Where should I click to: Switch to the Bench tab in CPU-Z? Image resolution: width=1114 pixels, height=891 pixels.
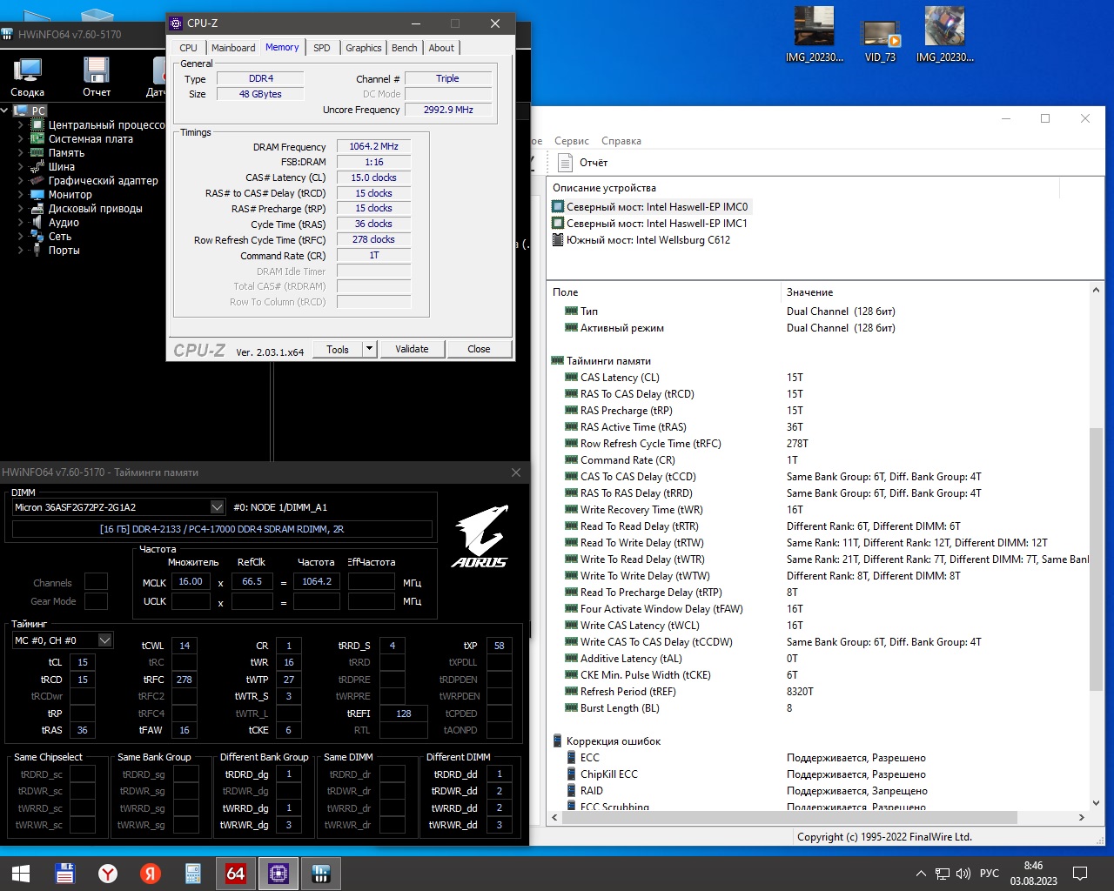click(x=405, y=48)
